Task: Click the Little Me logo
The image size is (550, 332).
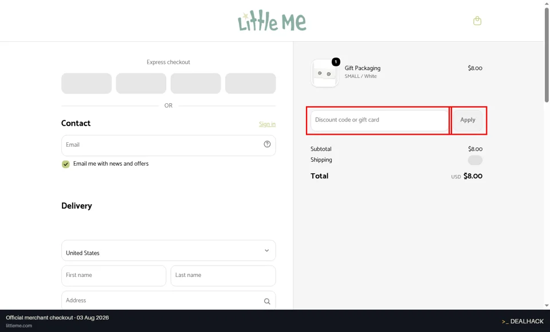Action: pos(272,21)
